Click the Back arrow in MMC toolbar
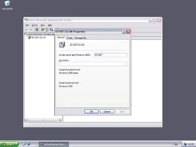Viewport: 196px width, 147px height. [27, 30]
